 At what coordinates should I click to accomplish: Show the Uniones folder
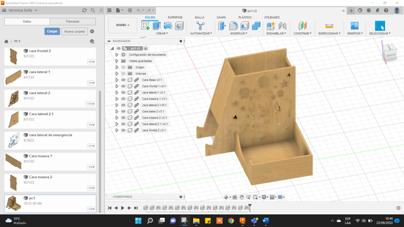click(124, 73)
